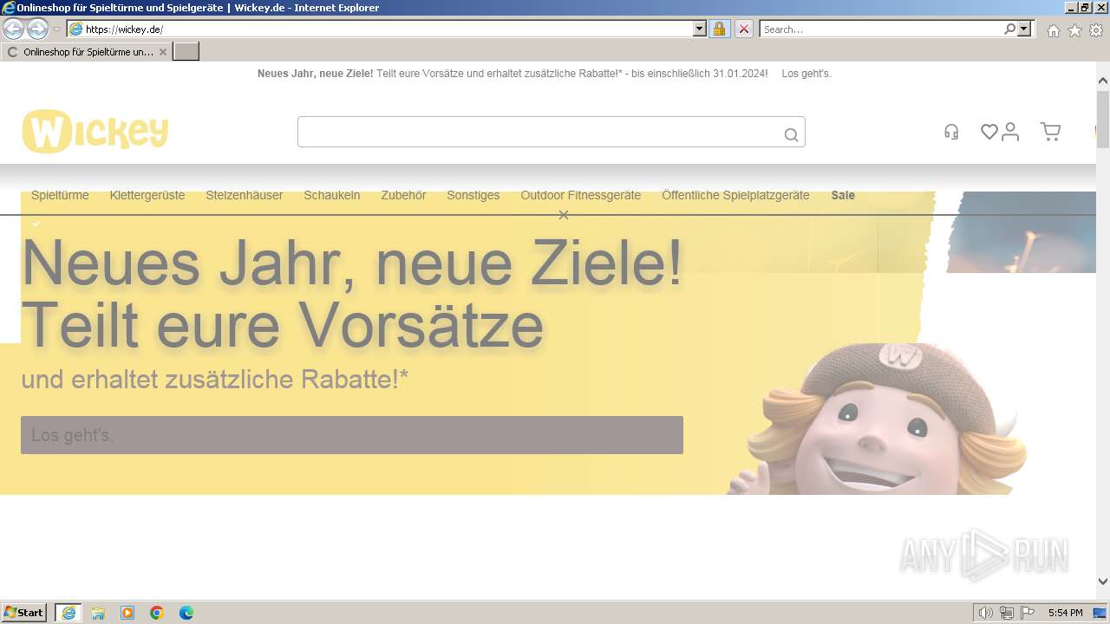The height and width of the screenshot is (624, 1110).
Task: Open the Stelzenhäuser menu
Action: click(x=245, y=195)
